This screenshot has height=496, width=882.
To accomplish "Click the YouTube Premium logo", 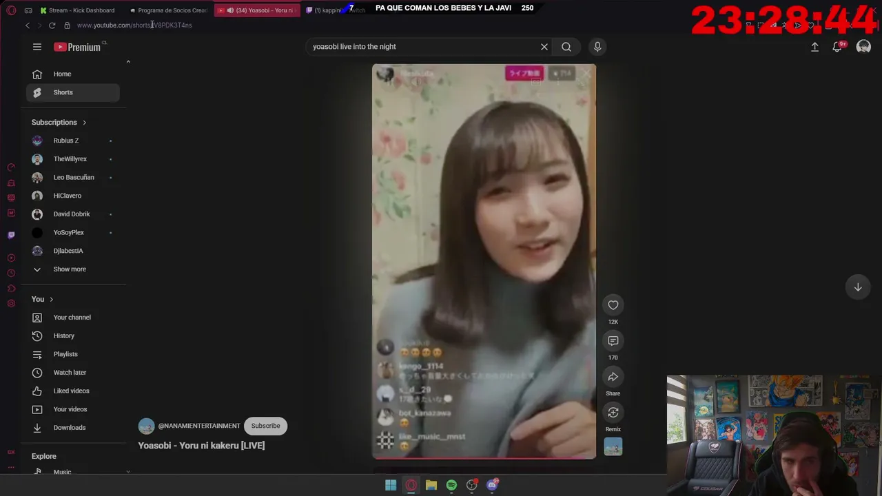I will (x=79, y=47).
